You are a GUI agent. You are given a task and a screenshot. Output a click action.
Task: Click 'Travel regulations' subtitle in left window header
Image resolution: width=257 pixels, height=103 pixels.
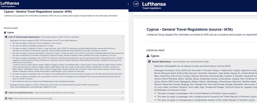(8, 7)
